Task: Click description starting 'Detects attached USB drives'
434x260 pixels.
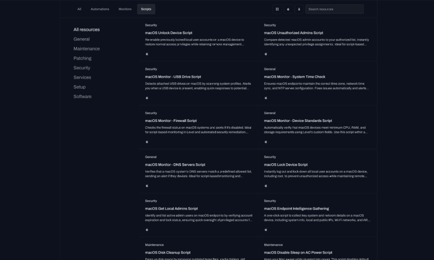Action: click(x=198, y=86)
